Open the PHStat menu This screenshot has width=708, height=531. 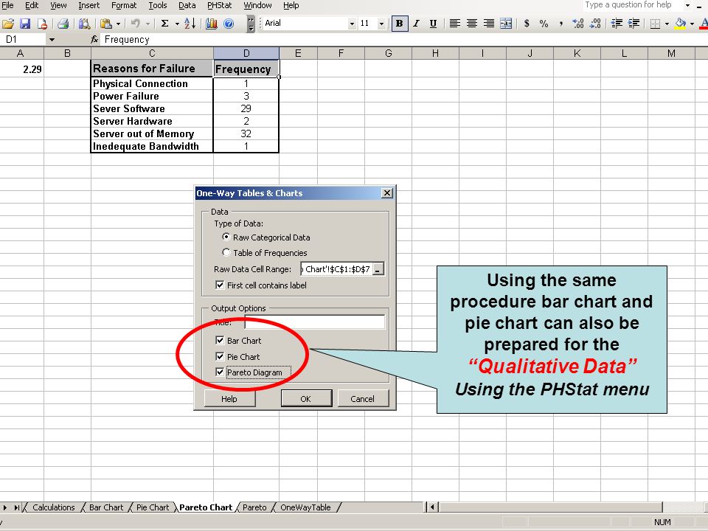click(x=219, y=5)
